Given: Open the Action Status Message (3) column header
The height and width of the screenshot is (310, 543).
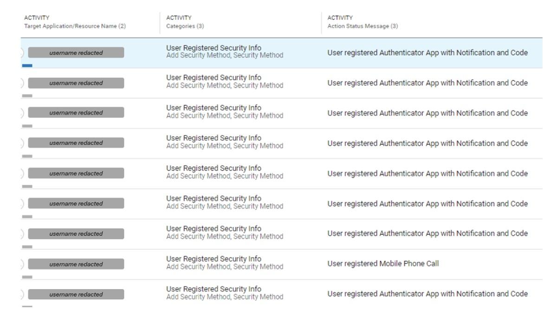Looking at the screenshot, I should pyautogui.click(x=362, y=26).
